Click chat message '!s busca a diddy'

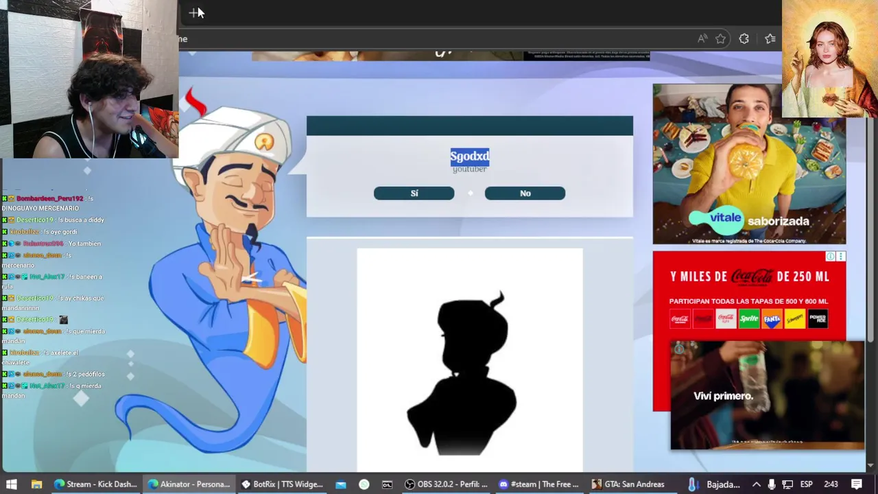point(80,220)
